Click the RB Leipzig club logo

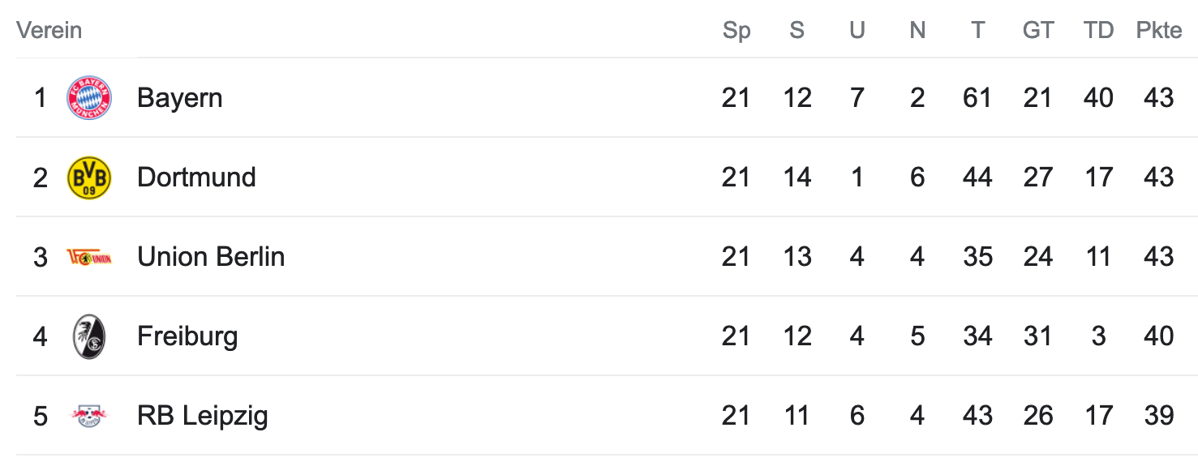pyautogui.click(x=89, y=416)
